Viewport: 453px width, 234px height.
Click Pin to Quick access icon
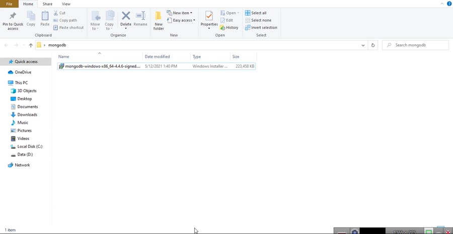click(13, 20)
